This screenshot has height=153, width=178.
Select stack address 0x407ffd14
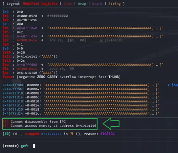click(x=12, y=97)
